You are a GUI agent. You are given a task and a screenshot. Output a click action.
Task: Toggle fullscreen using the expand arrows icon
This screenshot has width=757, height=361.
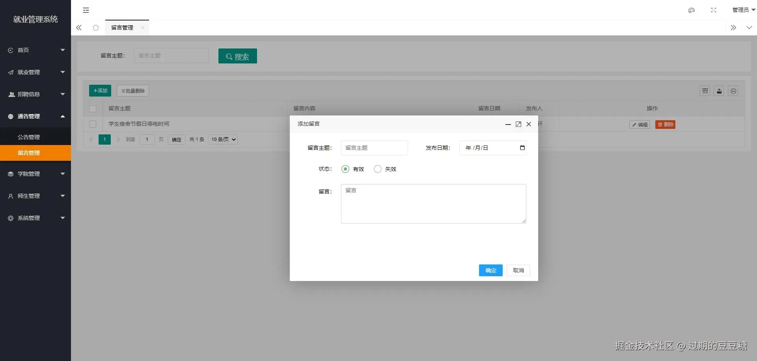(x=713, y=10)
